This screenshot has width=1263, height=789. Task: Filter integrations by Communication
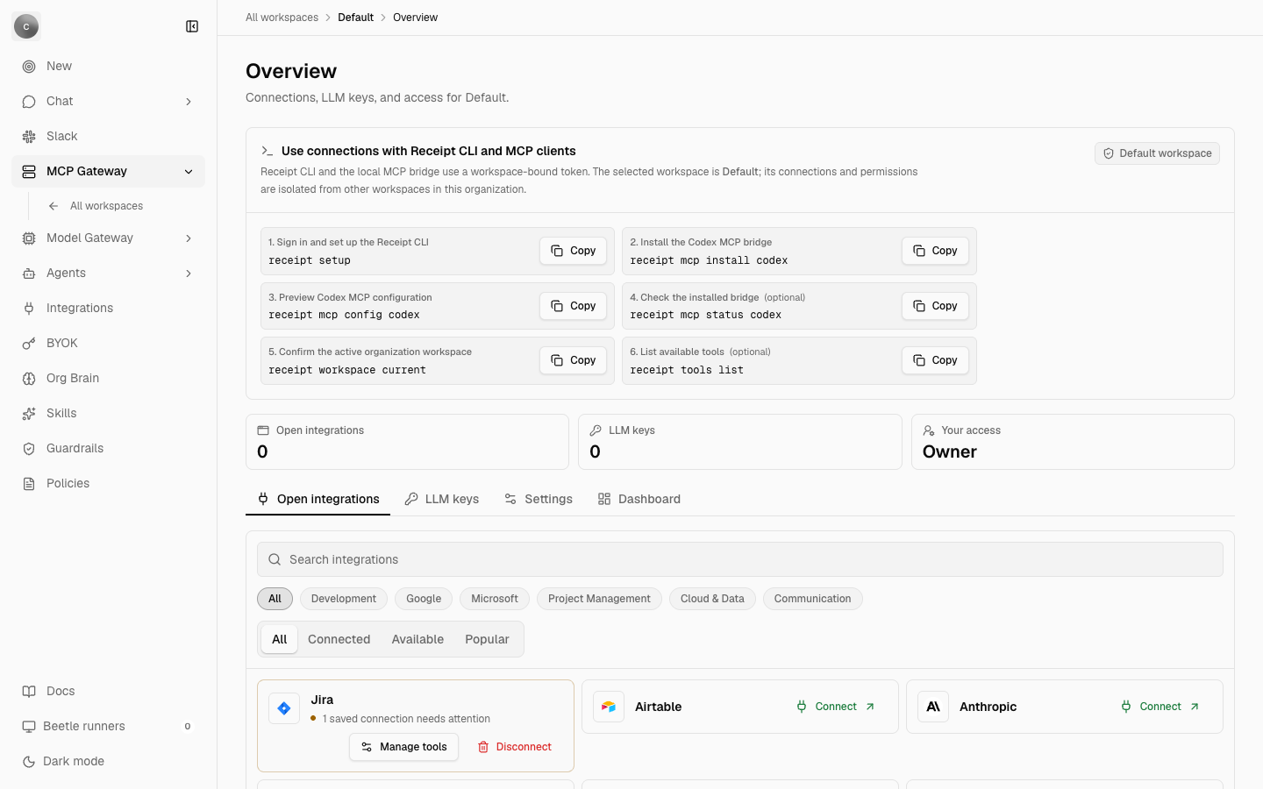pos(812,599)
